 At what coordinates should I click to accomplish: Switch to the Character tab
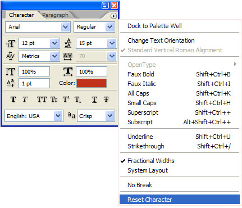click(x=21, y=15)
